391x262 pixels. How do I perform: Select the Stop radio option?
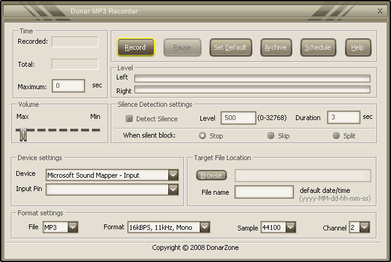coord(202,136)
